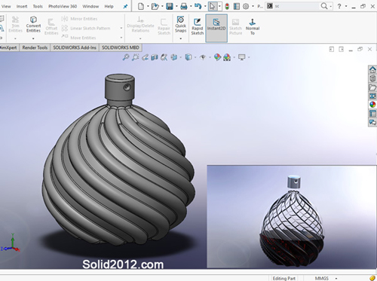Open the Window menu

coord(90,6)
